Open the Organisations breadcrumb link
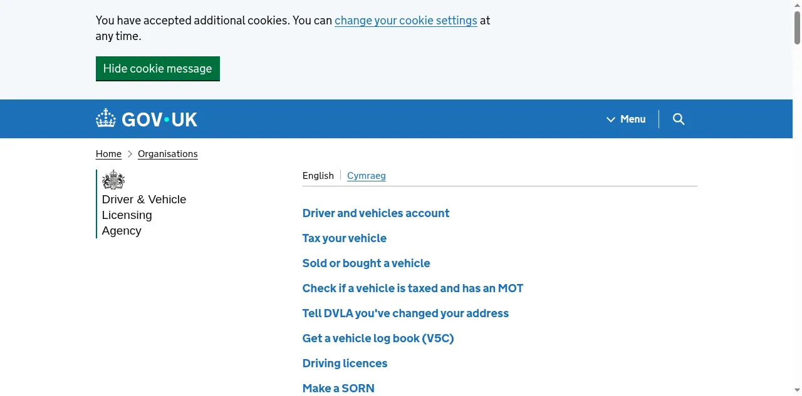Viewport: 802px width, 396px height. [x=167, y=154]
